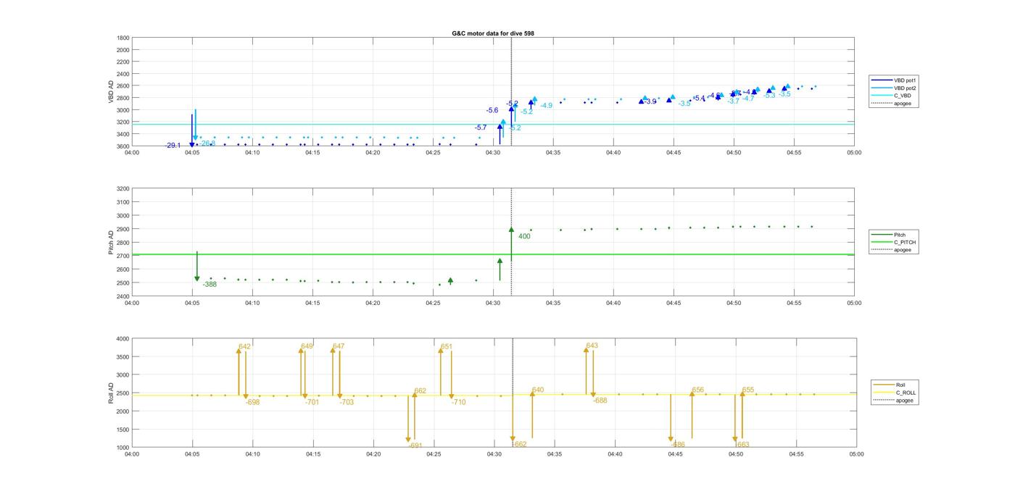Click the '1500' tick on Roll y-axis

(x=123, y=430)
